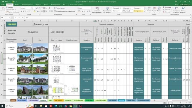The image size is (192, 108).
Task: Click the zoom slider in status bar
Action: (x=181, y=103)
